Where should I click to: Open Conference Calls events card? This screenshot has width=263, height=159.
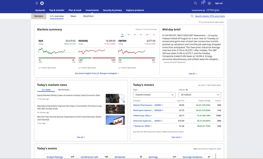94,156
